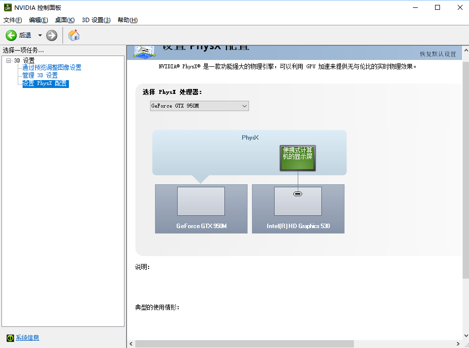Click 恢复默认设置 to restore defaults

pos(438,54)
